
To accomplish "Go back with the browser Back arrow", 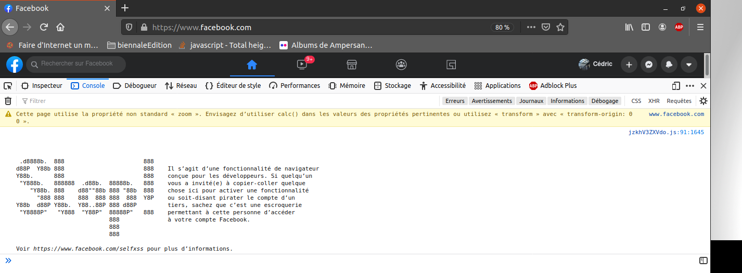I will coord(10,27).
